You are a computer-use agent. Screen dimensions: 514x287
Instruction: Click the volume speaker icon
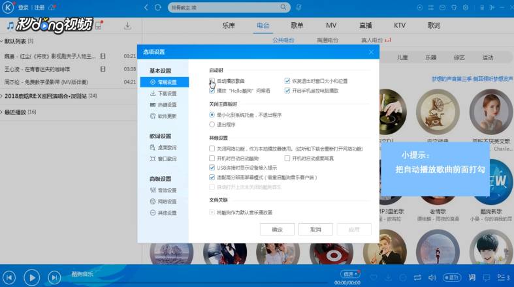click(x=432, y=277)
